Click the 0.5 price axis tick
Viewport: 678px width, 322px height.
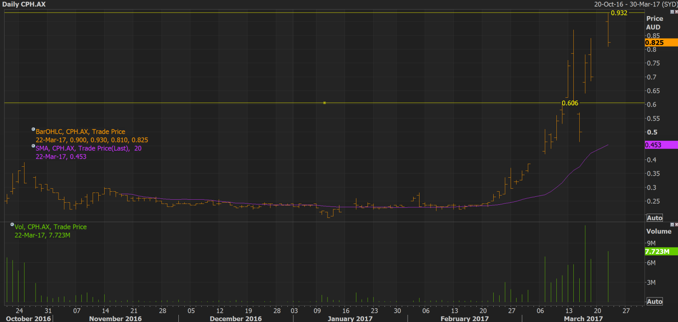652,132
